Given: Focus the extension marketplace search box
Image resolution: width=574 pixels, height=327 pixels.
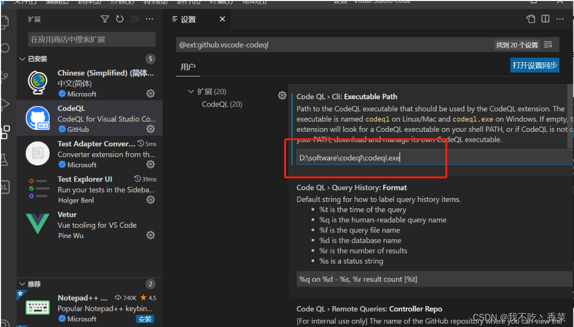Looking at the screenshot, I should [91, 39].
